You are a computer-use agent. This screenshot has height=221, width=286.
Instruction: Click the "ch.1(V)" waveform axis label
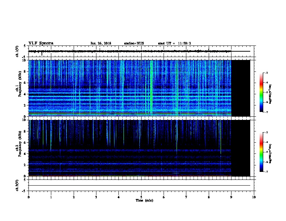pyautogui.click(x=17, y=51)
